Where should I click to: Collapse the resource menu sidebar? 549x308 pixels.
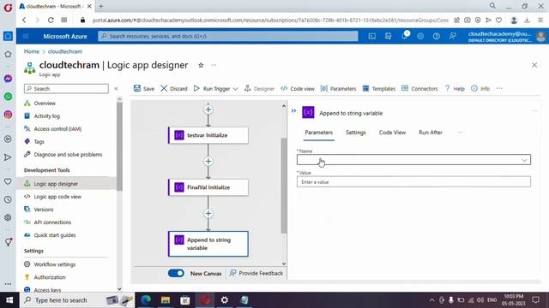pos(117,89)
